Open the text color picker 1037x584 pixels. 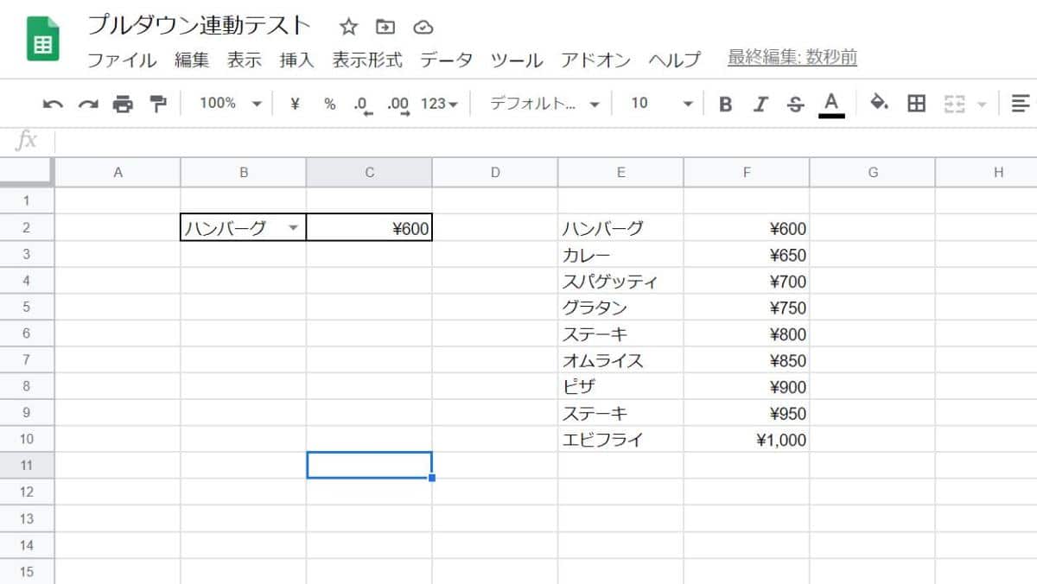click(830, 103)
